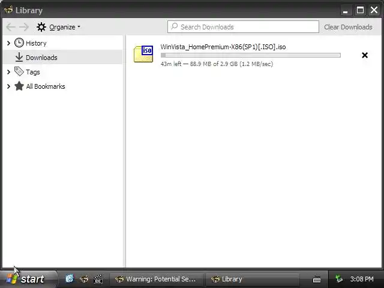Select the All Bookmarks star icon
Viewport: 384px width, 288px height.
tap(19, 86)
